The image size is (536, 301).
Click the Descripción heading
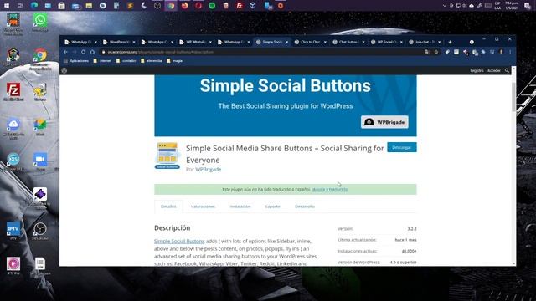tap(172, 228)
